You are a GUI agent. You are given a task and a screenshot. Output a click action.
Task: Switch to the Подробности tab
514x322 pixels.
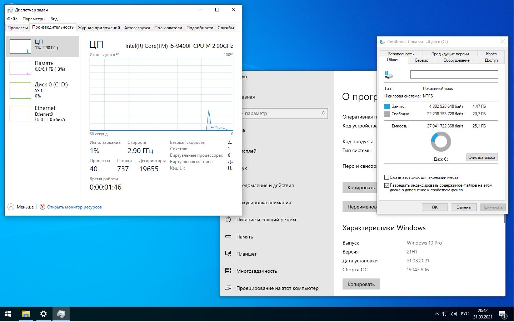[x=200, y=27]
